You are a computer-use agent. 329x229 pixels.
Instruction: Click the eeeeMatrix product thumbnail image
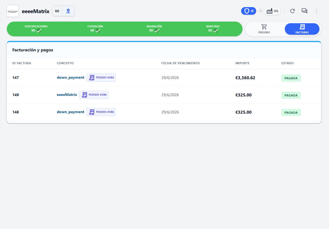point(13,11)
